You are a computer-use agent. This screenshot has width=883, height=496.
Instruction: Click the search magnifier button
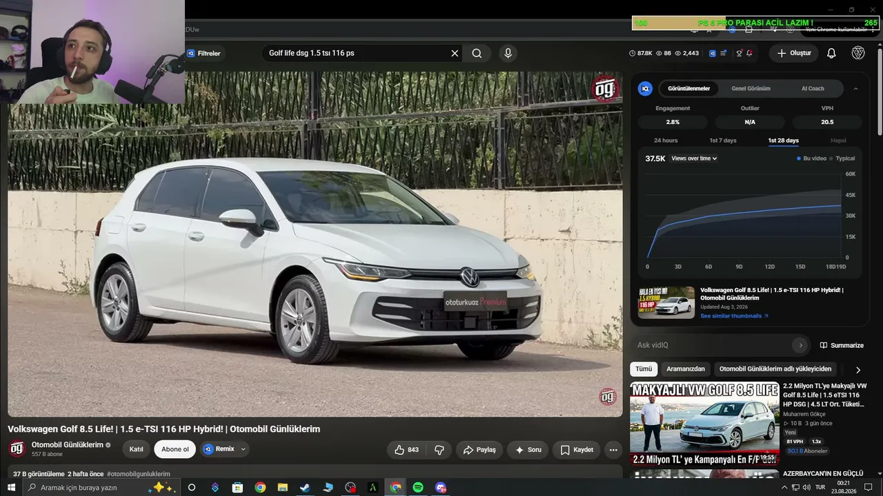477,53
